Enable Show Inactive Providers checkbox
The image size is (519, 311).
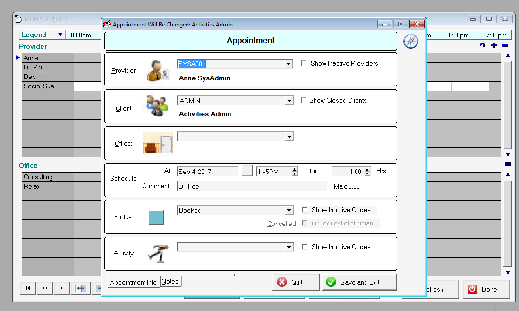point(304,63)
